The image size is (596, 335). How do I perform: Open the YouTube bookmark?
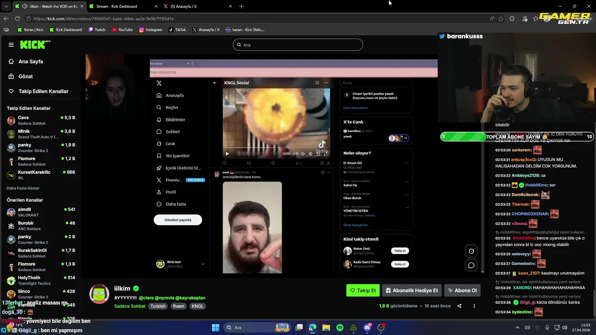[x=122, y=30]
